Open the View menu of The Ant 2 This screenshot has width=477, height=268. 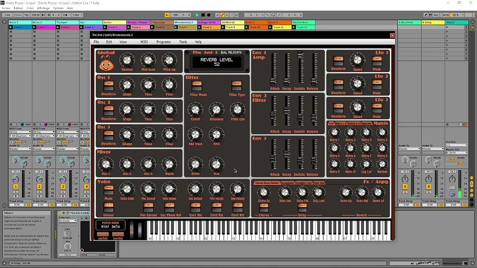click(x=123, y=42)
